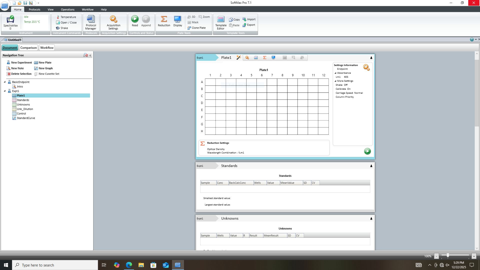Viewport: 480px width, 270px height.
Task: Open Acquisition Settings gear icon
Action: tap(113, 19)
